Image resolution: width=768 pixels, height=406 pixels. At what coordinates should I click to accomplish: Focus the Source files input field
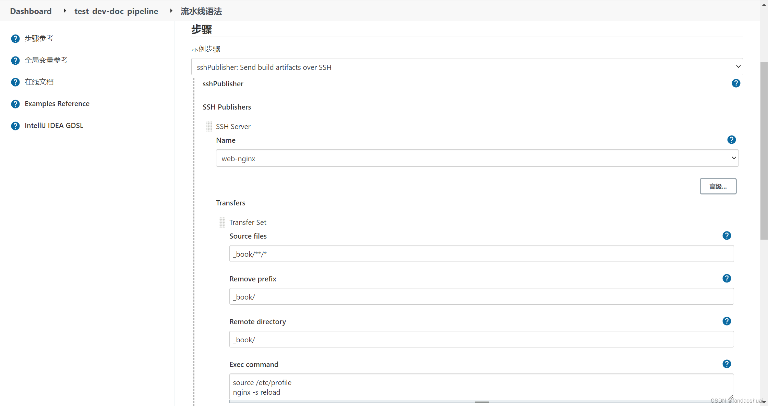pos(481,254)
